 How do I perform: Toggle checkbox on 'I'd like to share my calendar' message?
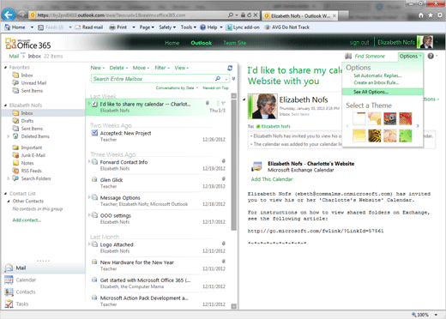click(94, 104)
